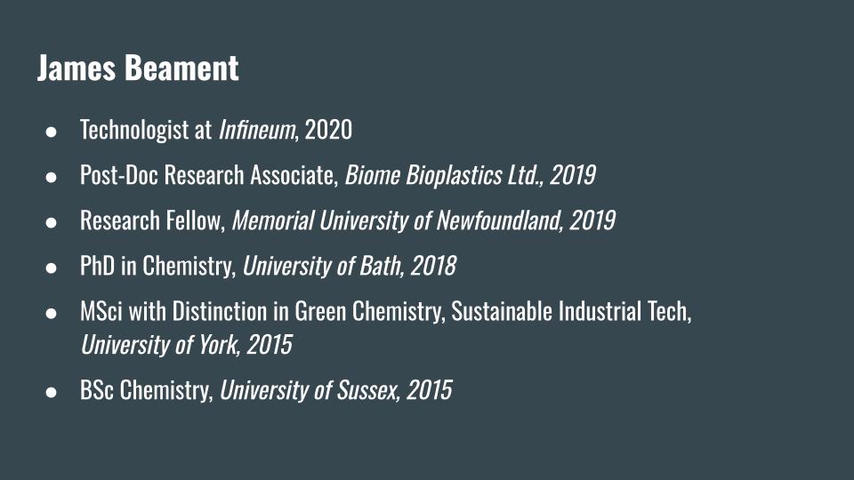Screen dimensions: 854x480
Task: Click the italic Biome Bioplastics Ltd. text
Action: point(444,175)
